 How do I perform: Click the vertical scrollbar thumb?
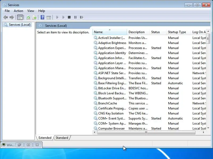point(208,39)
